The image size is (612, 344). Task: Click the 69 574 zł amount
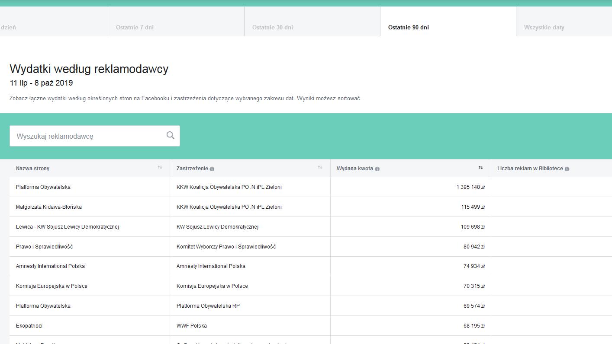(x=474, y=306)
